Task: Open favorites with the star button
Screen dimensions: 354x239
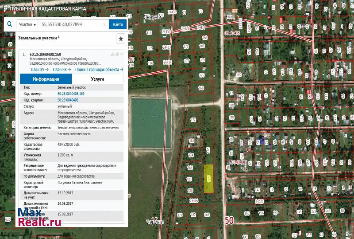Action: tap(121, 39)
